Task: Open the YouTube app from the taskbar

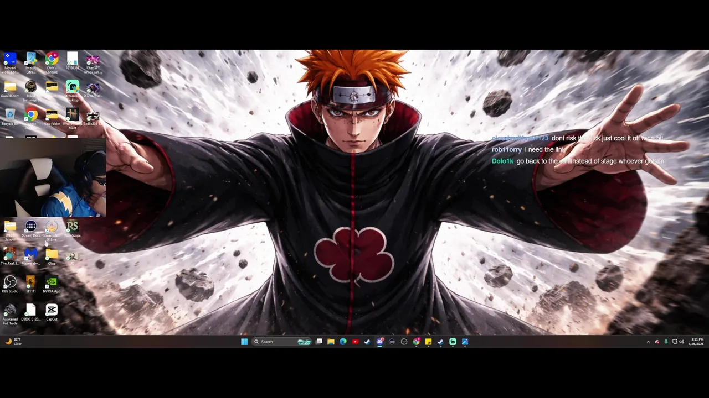Action: click(x=355, y=342)
